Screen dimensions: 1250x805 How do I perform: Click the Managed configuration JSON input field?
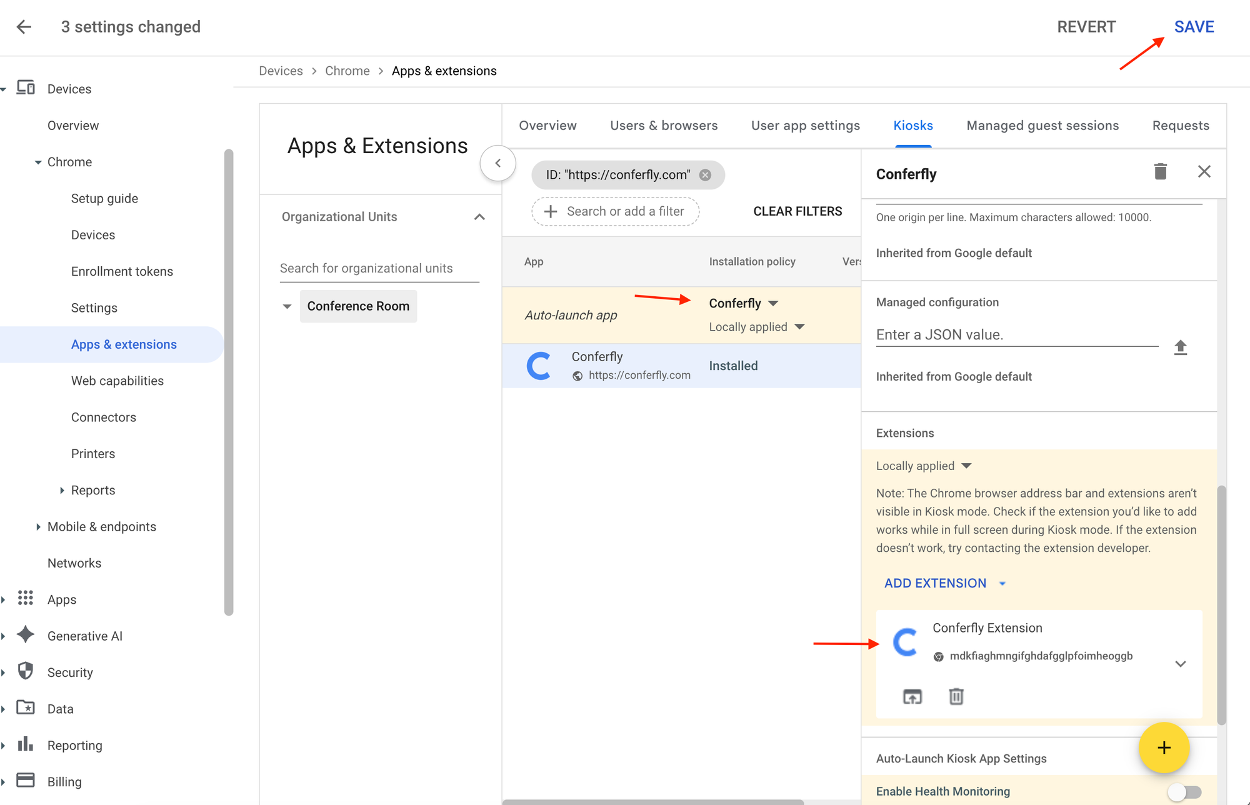[1016, 335]
